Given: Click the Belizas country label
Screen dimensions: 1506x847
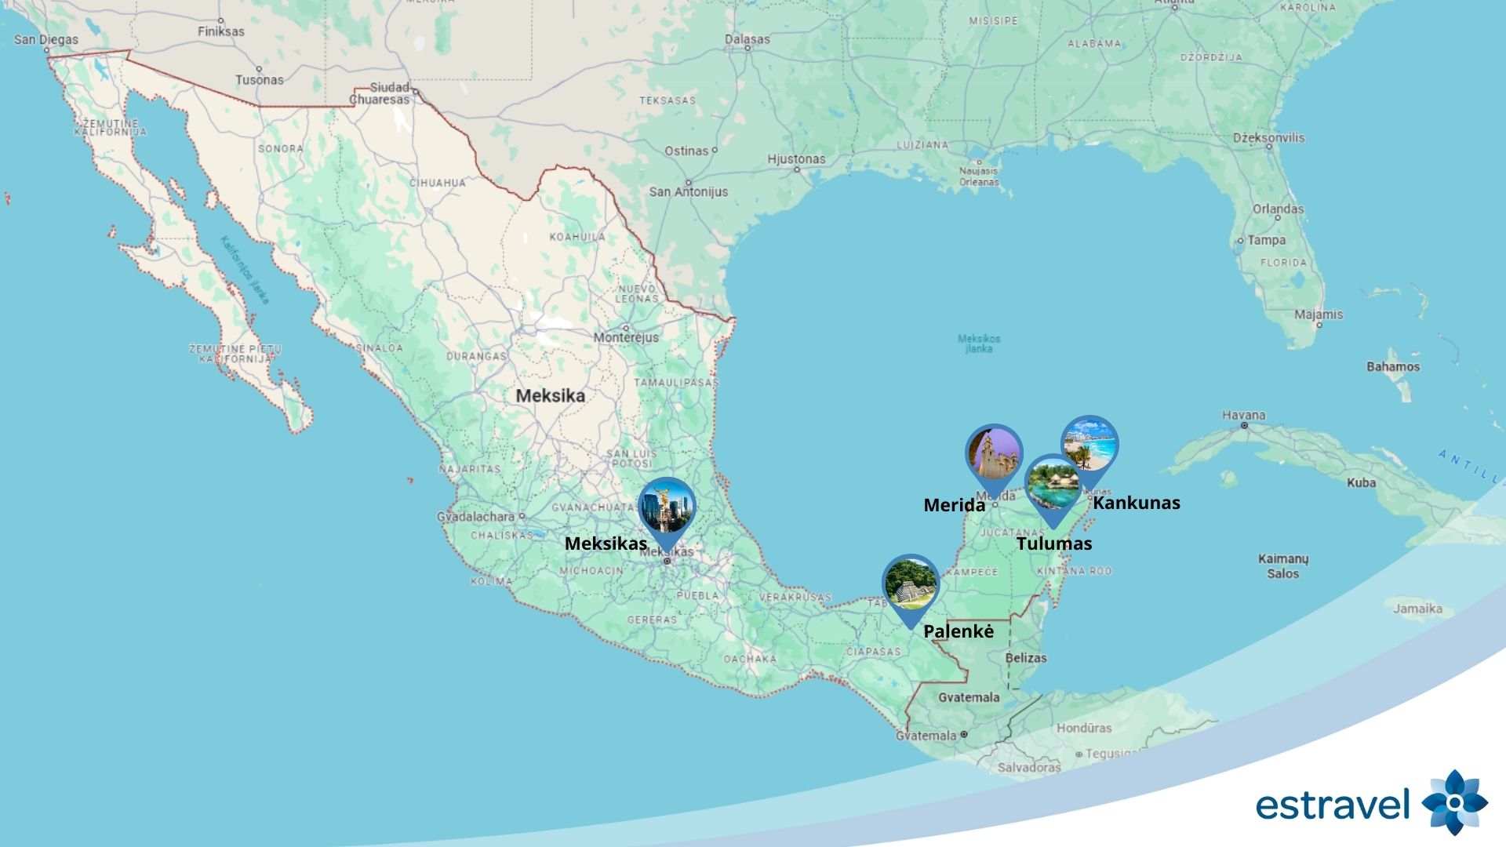Looking at the screenshot, I should click(x=1025, y=658).
